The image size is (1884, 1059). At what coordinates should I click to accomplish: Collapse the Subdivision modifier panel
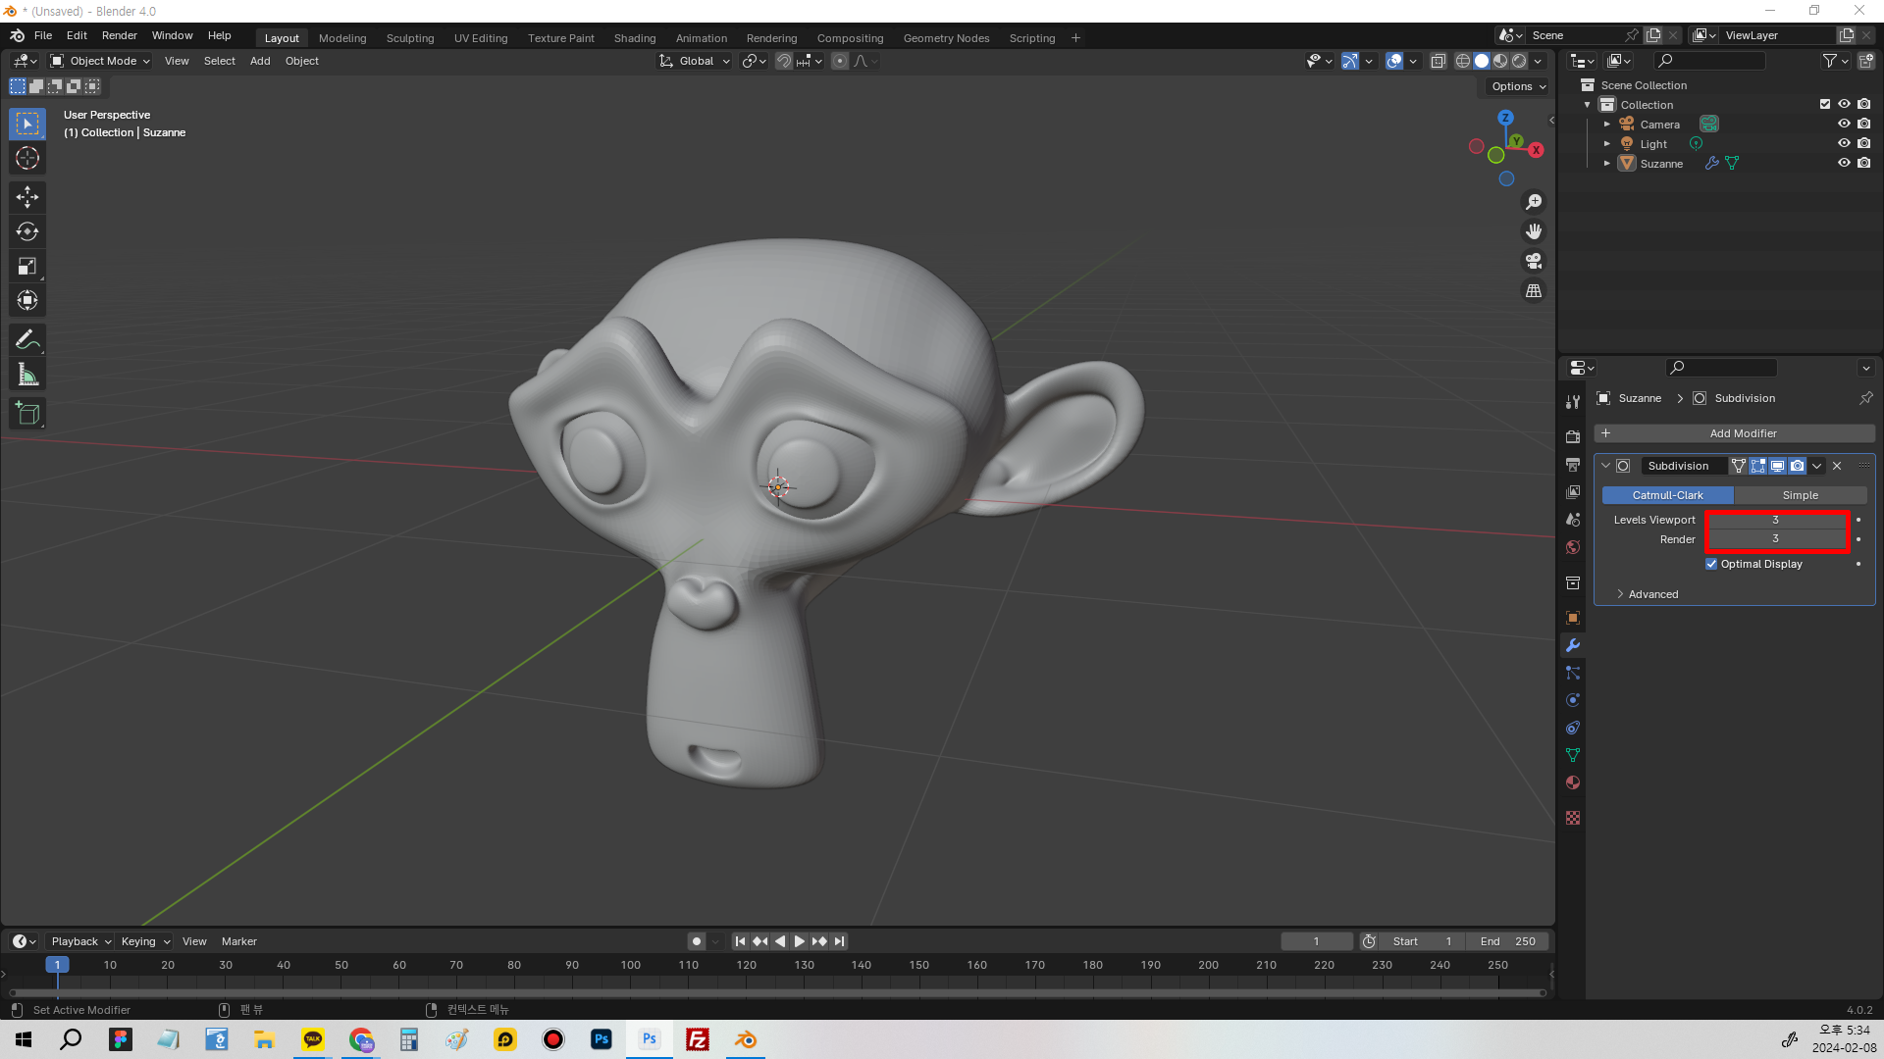[1605, 466]
